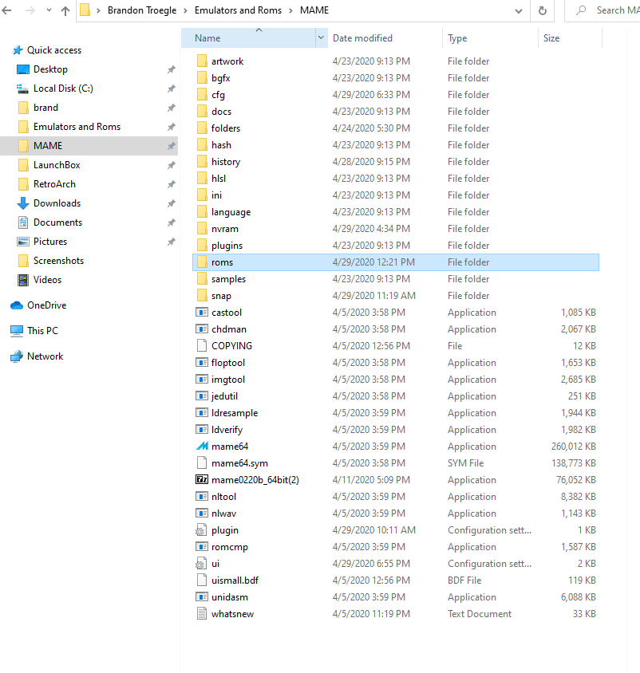
Task: Click the OneDrive cloud icon
Action: 17,305
